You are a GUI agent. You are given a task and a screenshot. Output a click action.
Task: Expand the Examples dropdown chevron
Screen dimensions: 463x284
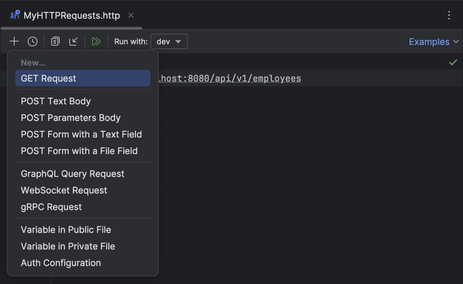click(x=457, y=41)
